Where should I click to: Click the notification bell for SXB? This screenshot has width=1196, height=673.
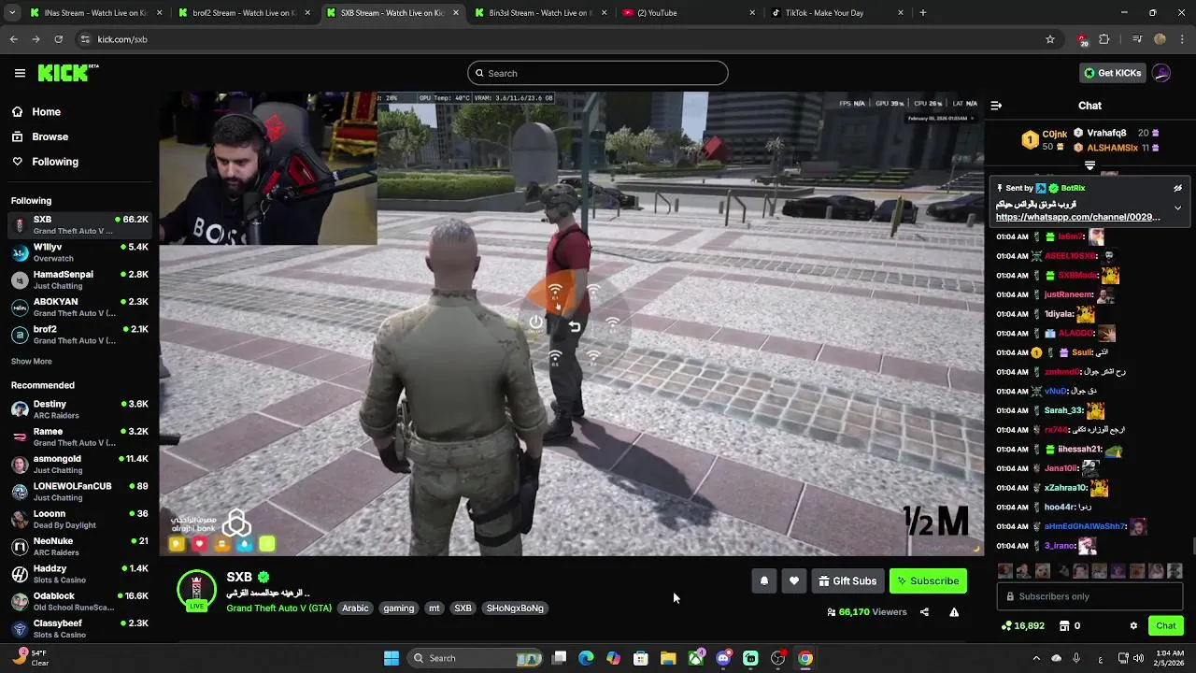click(x=764, y=581)
